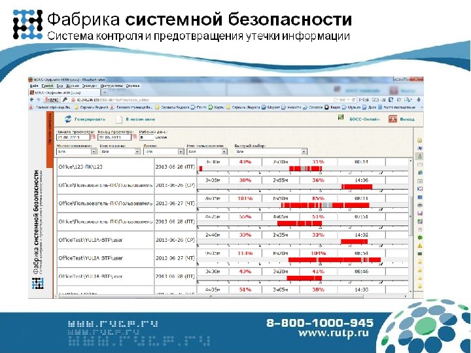This screenshot has height=353, width=471.
Task: Click the yellow warning triangle sidebar icon
Action: coord(420,246)
